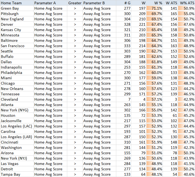
Task: Select the Minnesota team cell
Action: [x=17, y=35]
